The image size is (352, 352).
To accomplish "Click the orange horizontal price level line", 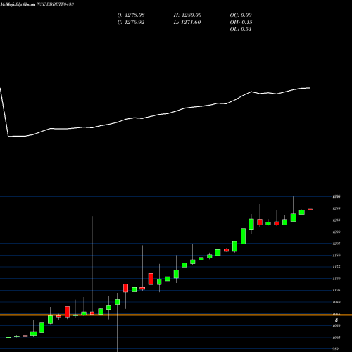I will [176, 315].
